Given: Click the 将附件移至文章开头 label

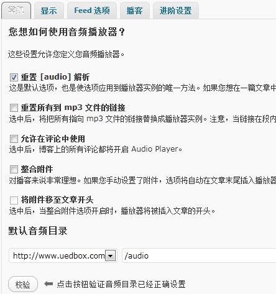Looking at the screenshot, I should (x=57, y=200).
